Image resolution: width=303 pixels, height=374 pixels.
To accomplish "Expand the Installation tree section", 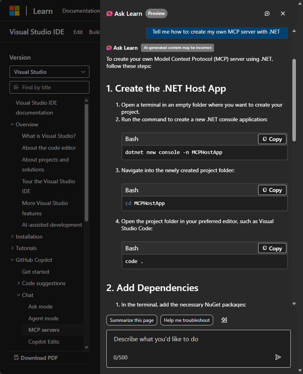I will tap(12, 237).
